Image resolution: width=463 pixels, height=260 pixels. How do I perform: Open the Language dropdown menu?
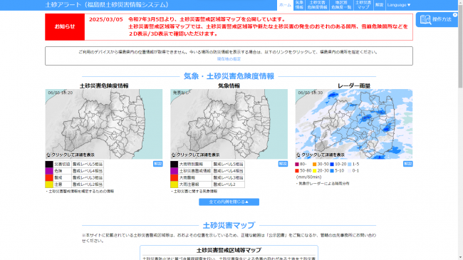click(x=399, y=5)
